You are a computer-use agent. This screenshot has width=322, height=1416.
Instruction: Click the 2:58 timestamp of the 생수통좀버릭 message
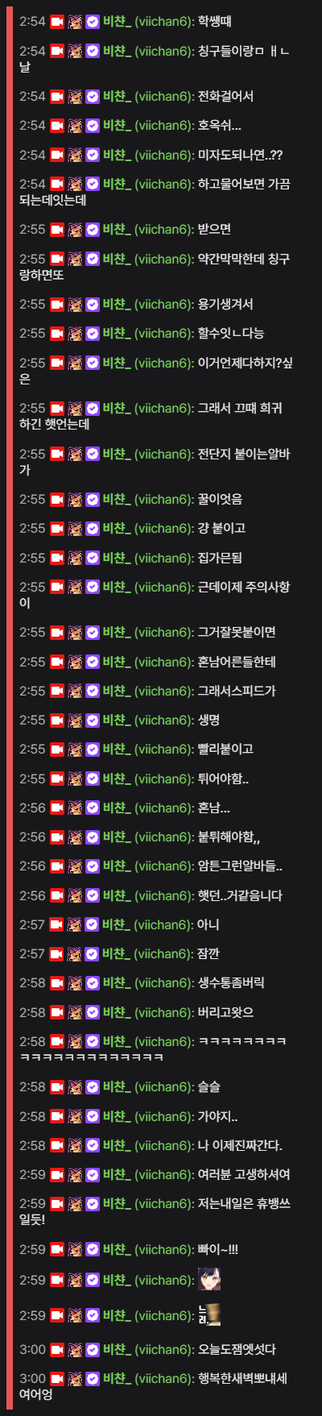click(32, 983)
